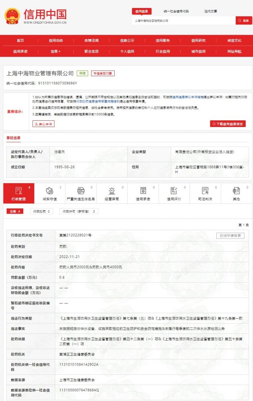Image resolution: width=253 pixels, height=401 pixels.
Task: Select the 信用信息 search type
Action: (x=142, y=11)
